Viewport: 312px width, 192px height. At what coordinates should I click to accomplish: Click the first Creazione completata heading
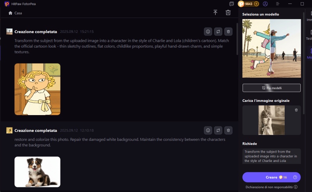click(x=35, y=32)
